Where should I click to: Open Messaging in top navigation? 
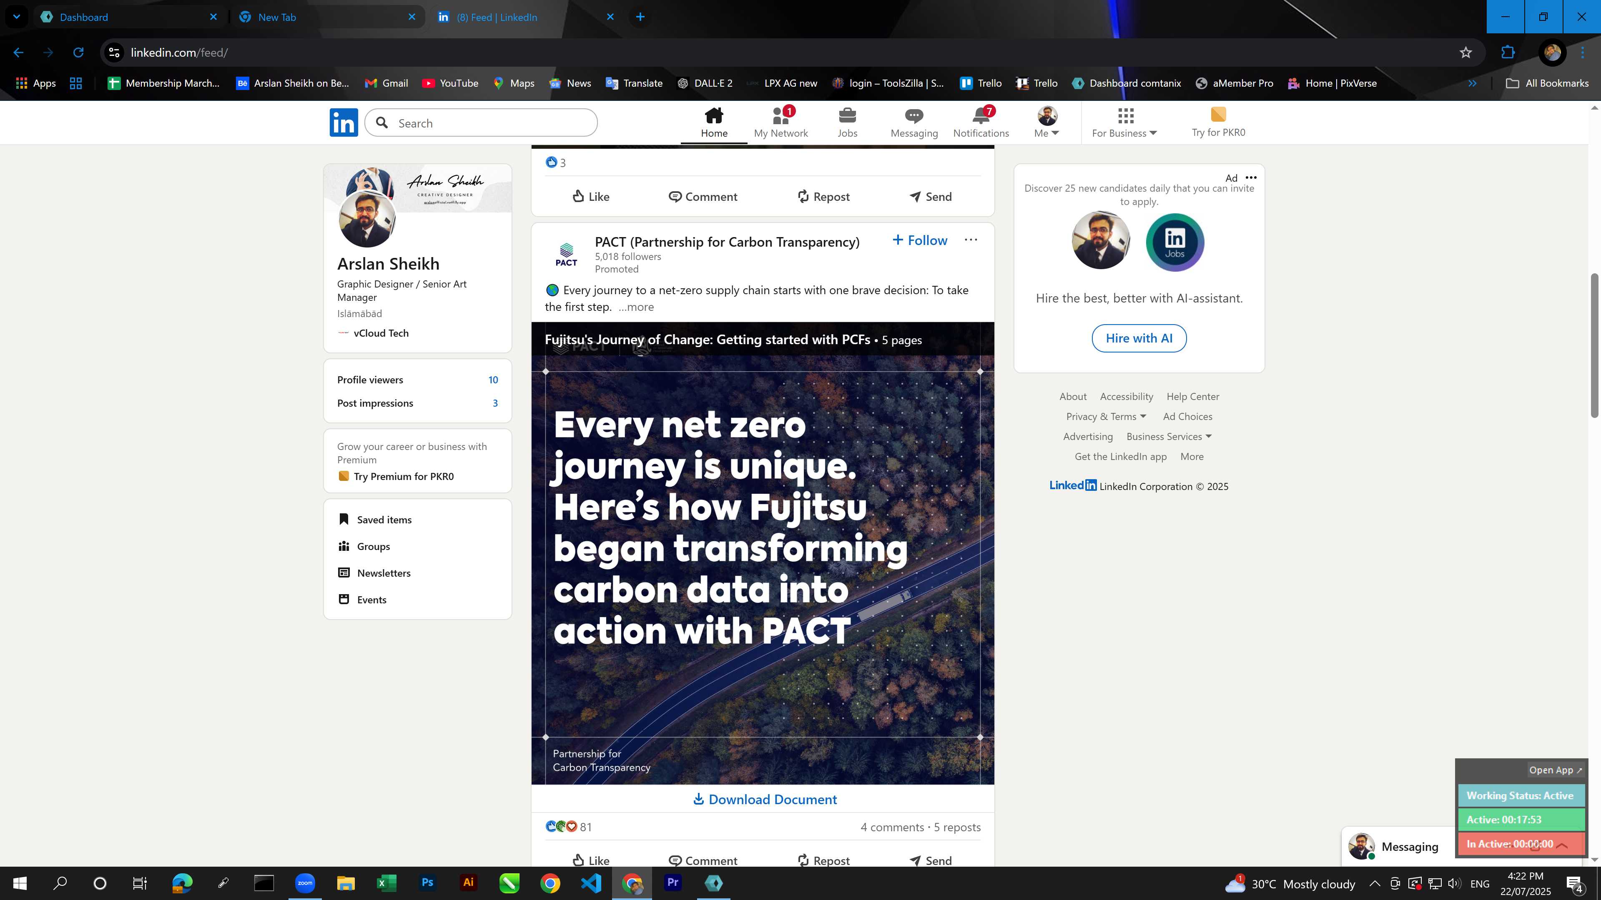coord(914,122)
